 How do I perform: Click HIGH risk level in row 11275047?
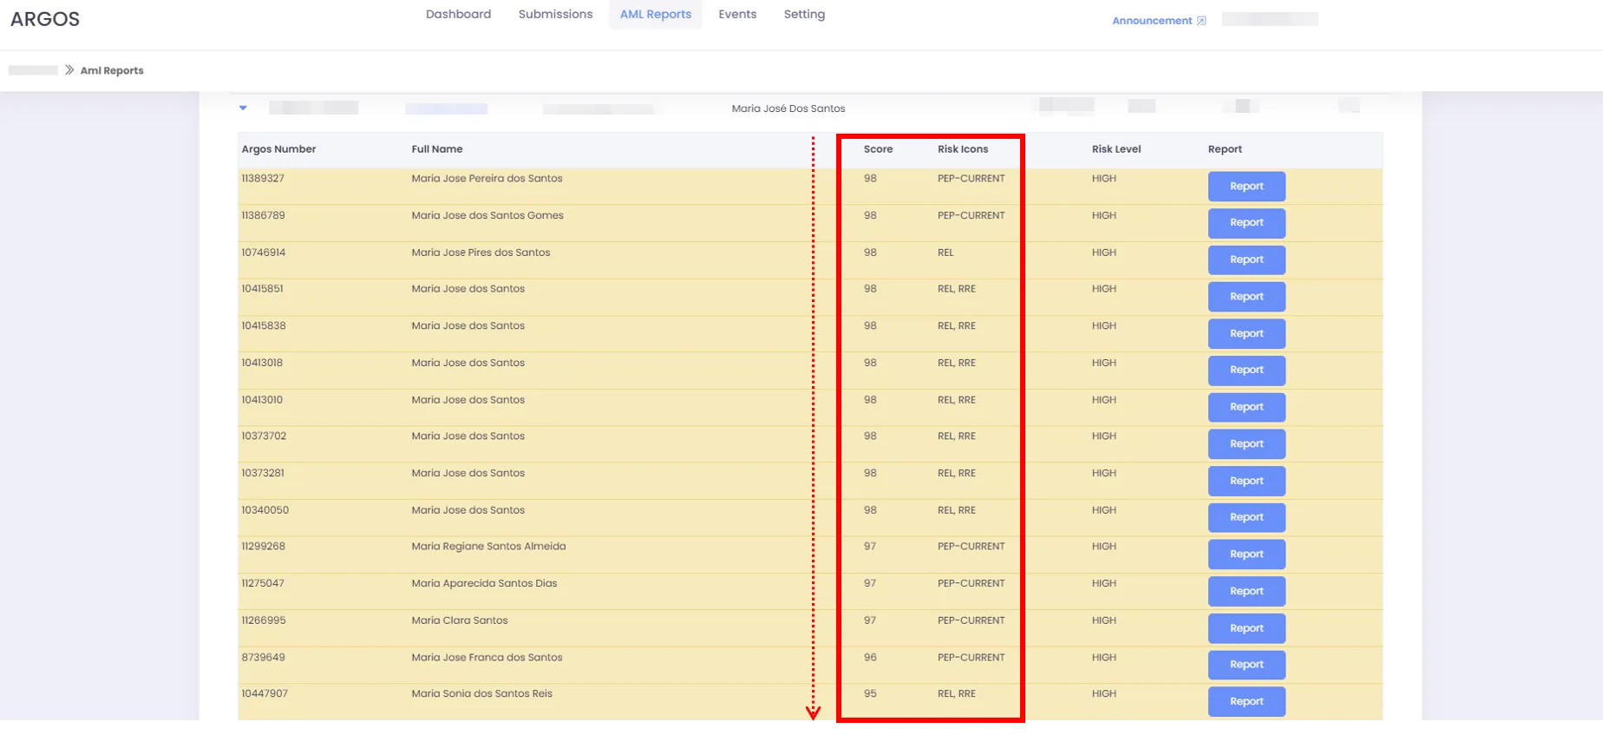[x=1103, y=584]
